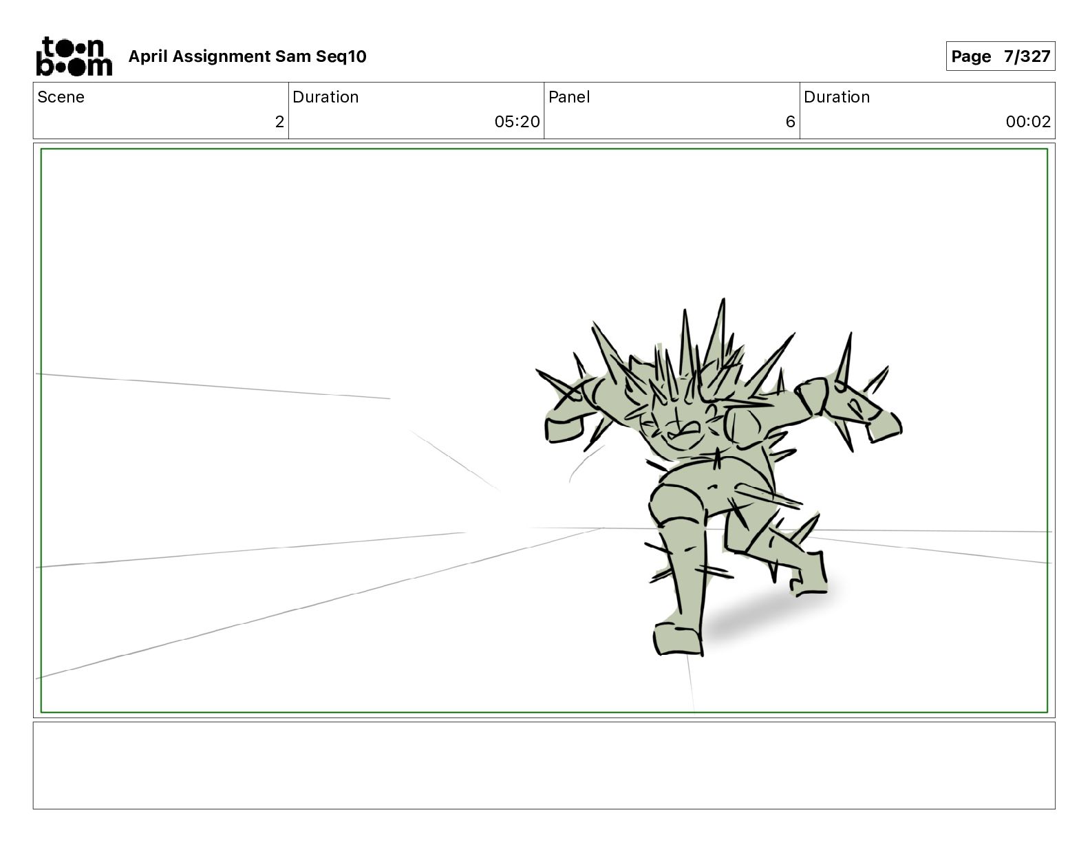Click the 'Panel' header label
Image resolution: width=1090 pixels, height=842 pixels.
(569, 97)
